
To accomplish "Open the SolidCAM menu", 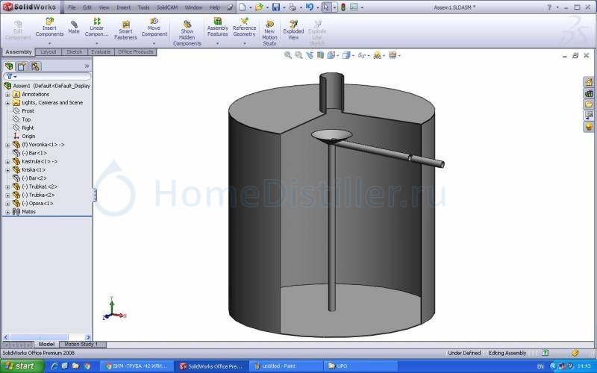I will [167, 7].
